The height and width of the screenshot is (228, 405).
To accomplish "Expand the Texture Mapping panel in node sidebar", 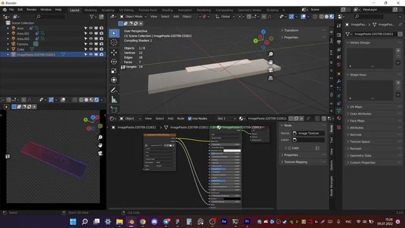I will pyautogui.click(x=296, y=162).
